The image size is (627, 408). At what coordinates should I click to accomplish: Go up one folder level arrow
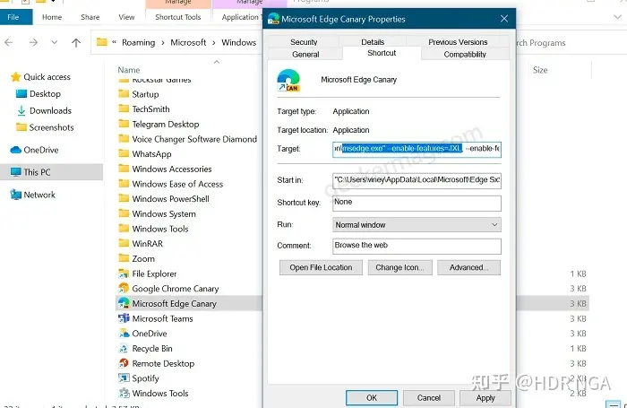tap(76, 42)
